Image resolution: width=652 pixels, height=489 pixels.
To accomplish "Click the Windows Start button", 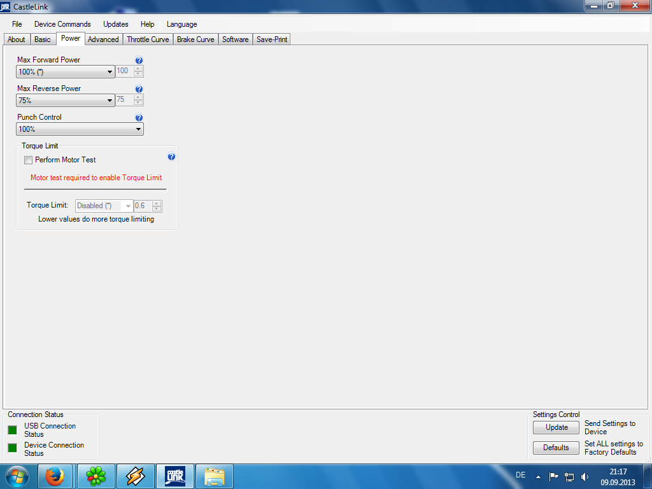I will [x=17, y=476].
